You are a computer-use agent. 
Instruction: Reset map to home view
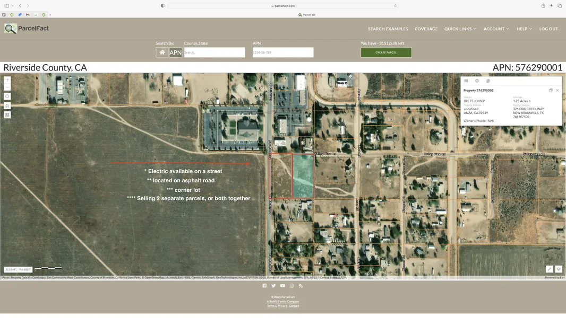pos(7,105)
